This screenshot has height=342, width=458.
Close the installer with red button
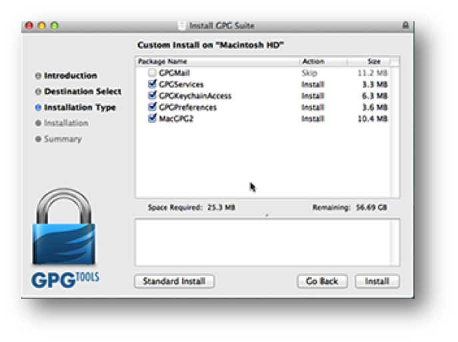coord(29,25)
